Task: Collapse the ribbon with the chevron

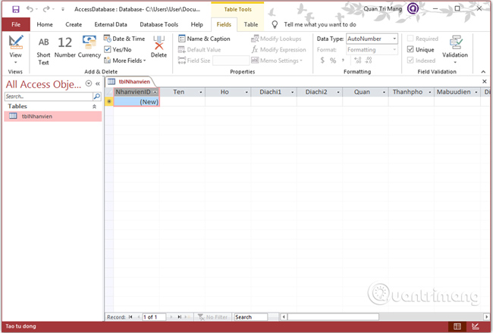Action: [483, 72]
